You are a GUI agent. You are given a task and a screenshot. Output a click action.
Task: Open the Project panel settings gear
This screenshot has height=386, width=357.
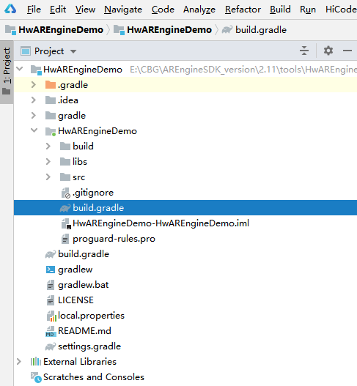(x=328, y=51)
